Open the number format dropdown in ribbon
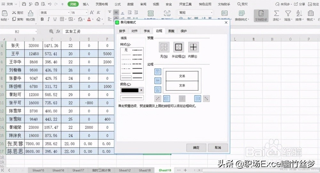Image resolution: width=320 pixels, height=173 pixels. click(x=212, y=13)
